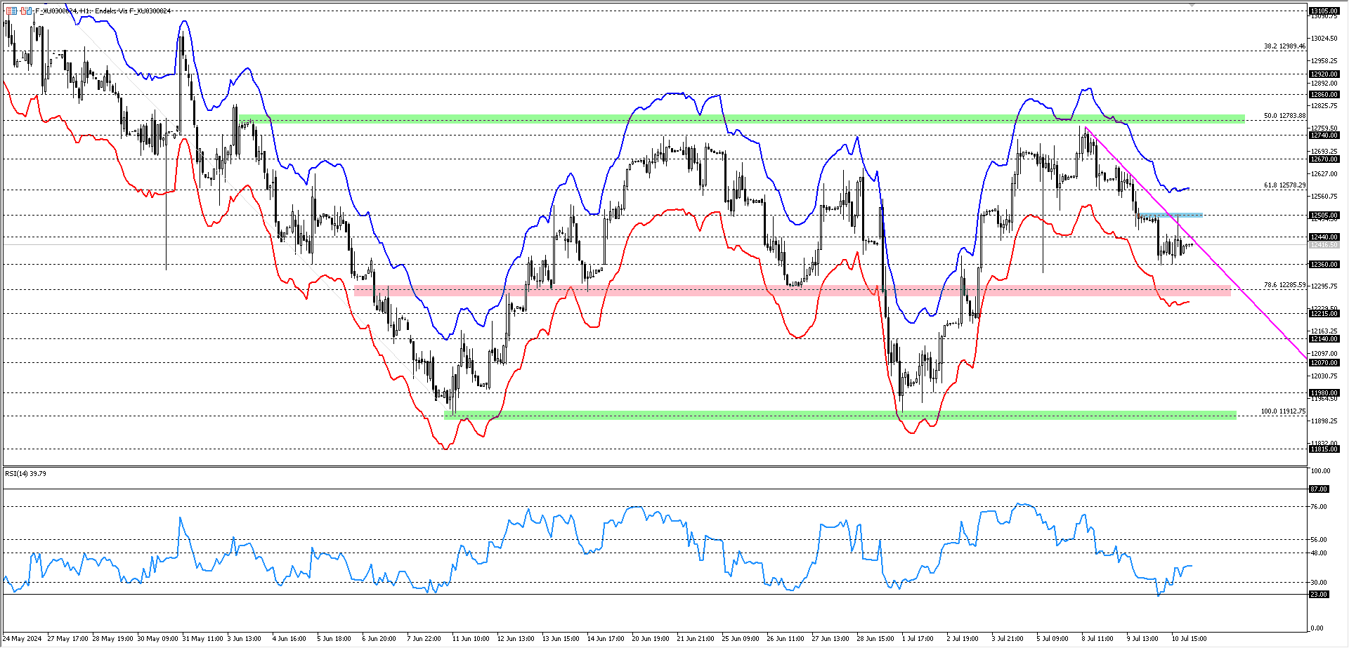Click the 12360.00 price level tag

tap(1324, 265)
